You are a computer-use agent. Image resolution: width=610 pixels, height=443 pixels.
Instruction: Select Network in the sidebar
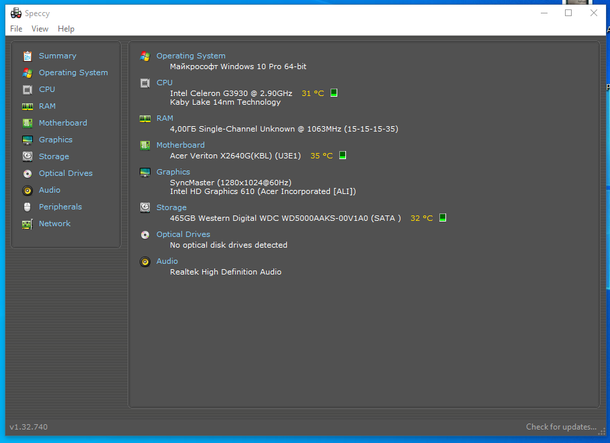(54, 224)
